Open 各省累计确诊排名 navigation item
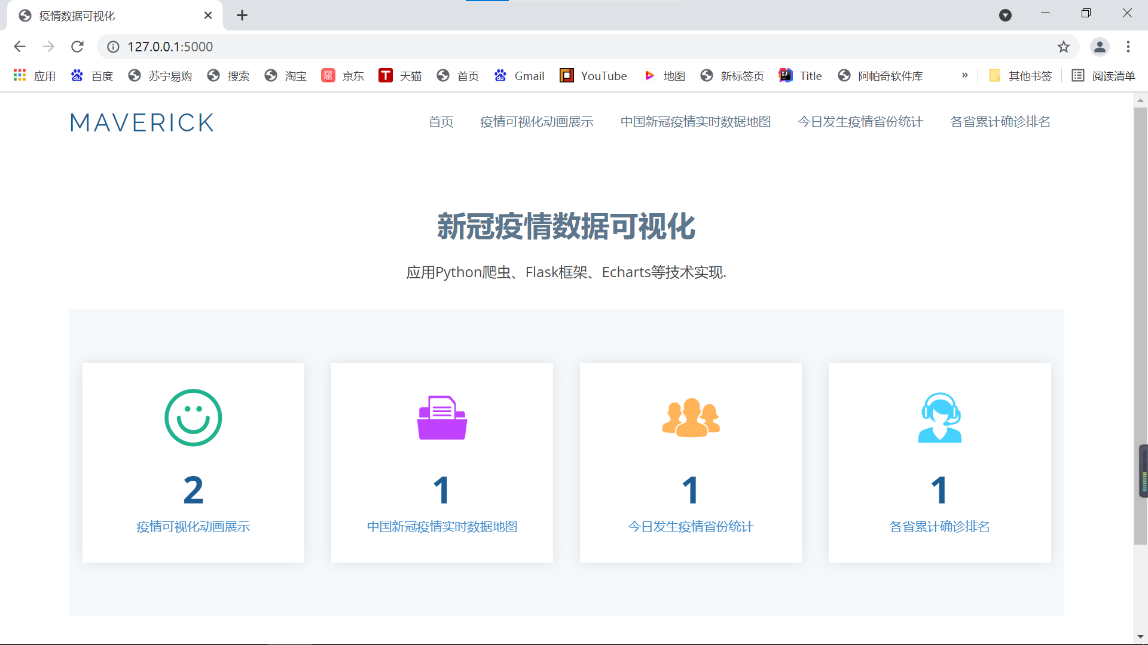Viewport: 1148px width, 645px height. click(1000, 122)
